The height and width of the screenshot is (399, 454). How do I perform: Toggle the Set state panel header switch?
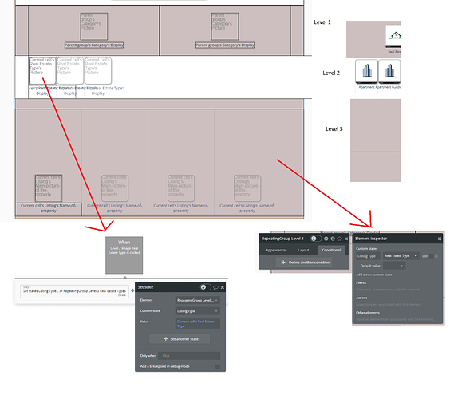[x=206, y=287]
